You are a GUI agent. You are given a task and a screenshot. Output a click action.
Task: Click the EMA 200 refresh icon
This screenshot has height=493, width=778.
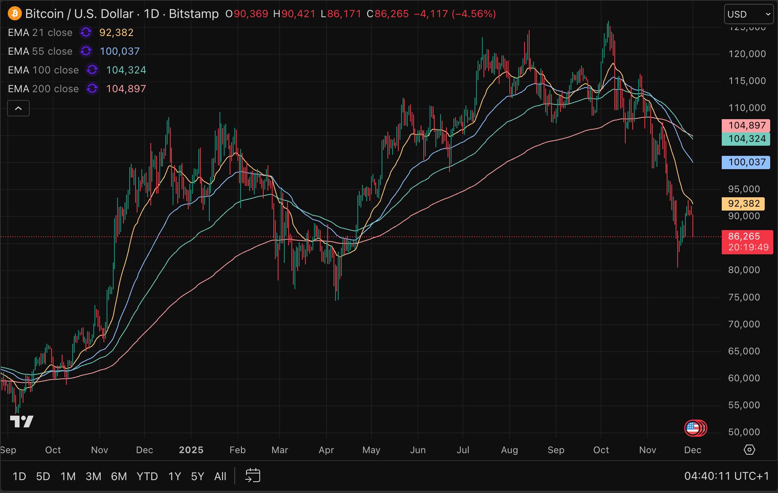coord(92,89)
